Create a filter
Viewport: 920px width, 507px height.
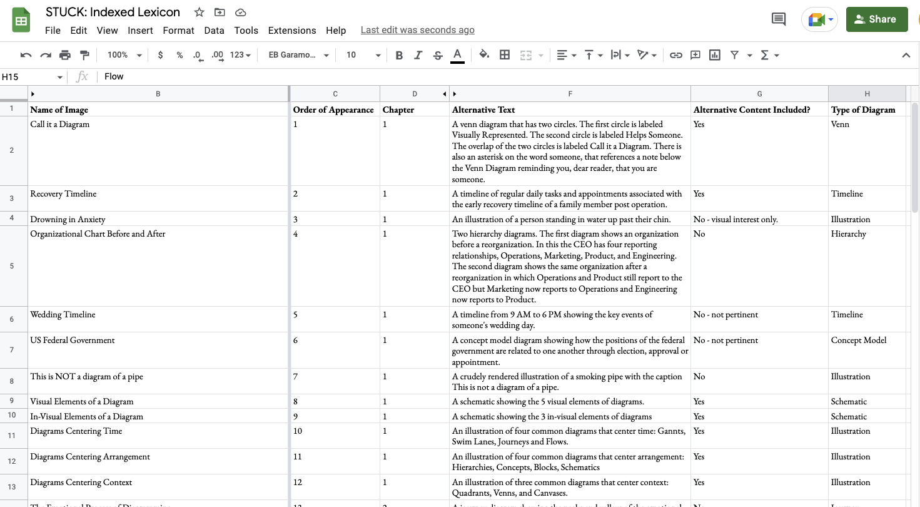(x=735, y=55)
